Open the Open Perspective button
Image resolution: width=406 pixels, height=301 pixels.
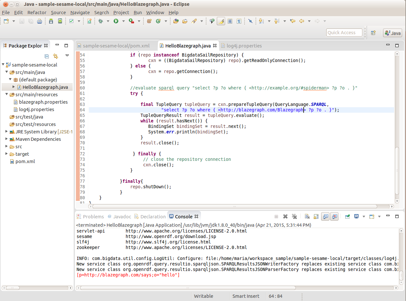click(373, 33)
